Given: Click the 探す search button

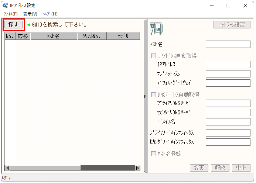Looking at the screenshot, I should tap(14, 25).
